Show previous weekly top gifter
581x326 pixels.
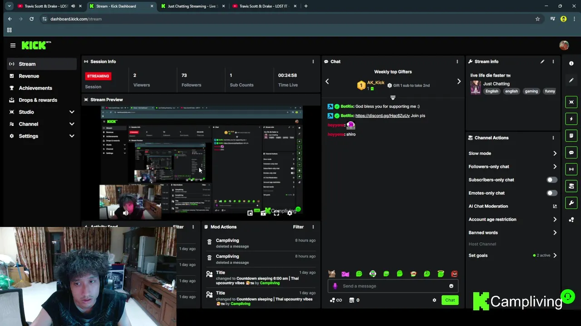[327, 81]
